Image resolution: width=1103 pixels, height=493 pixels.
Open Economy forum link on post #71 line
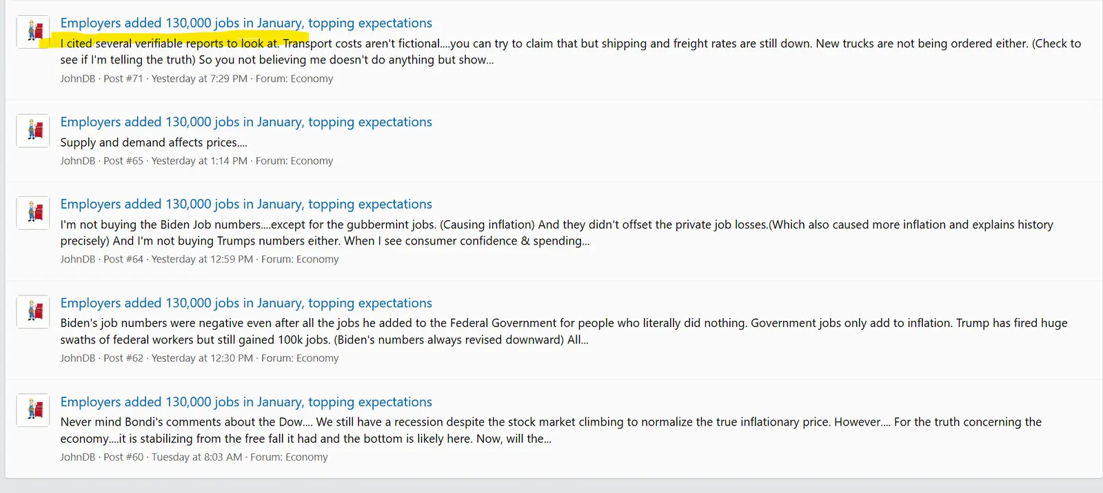click(312, 78)
